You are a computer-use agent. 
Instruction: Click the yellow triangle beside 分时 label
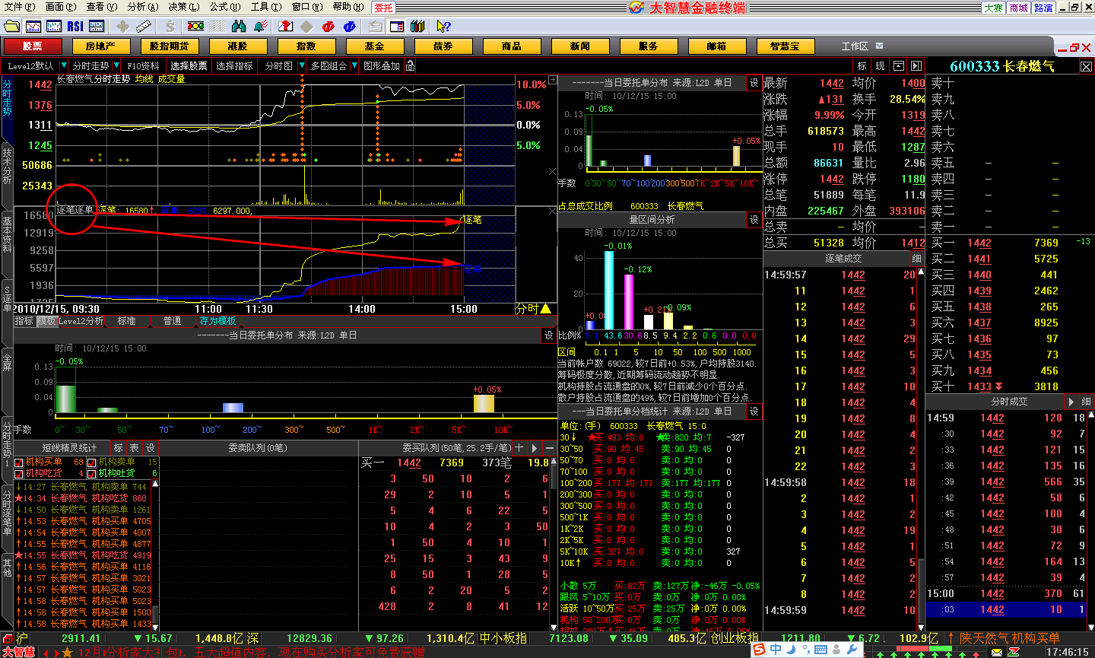545,308
